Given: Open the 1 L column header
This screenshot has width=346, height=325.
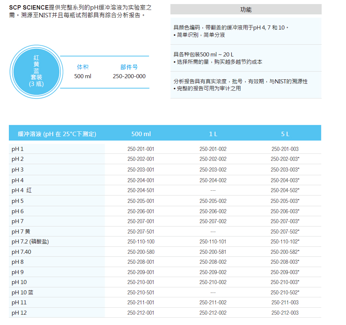Looking at the screenshot, I should 212,133.
